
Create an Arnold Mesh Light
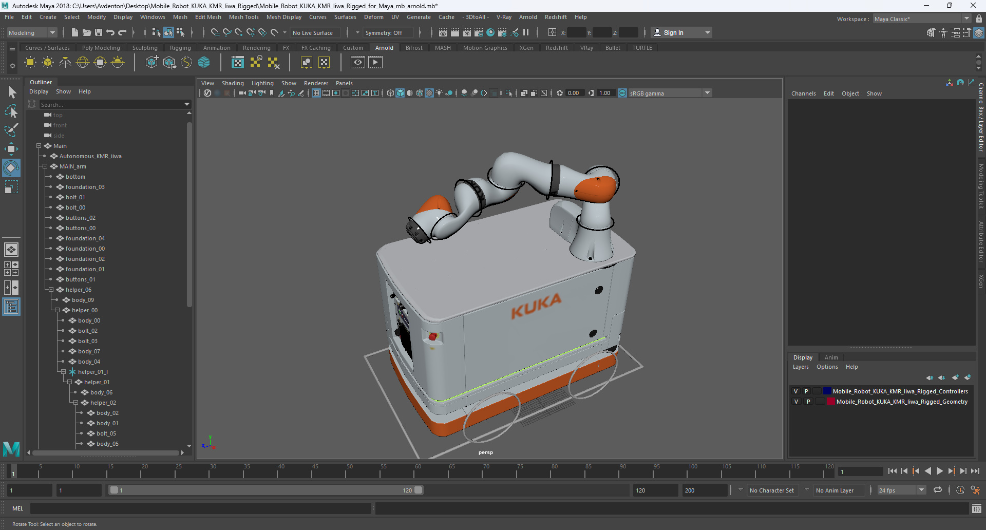click(48, 63)
